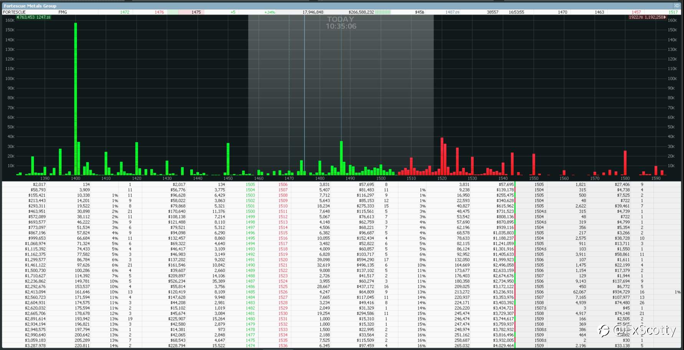
Task: Click the ask volume 18,234
Action: [323, 206]
